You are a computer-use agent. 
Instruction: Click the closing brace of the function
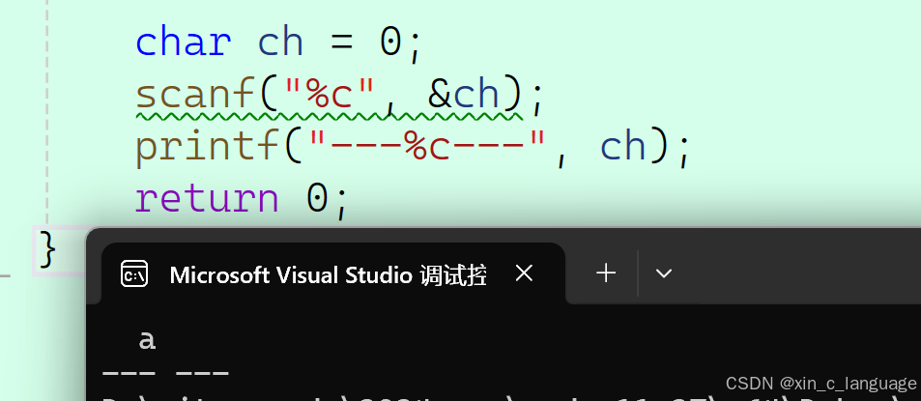[x=47, y=249]
